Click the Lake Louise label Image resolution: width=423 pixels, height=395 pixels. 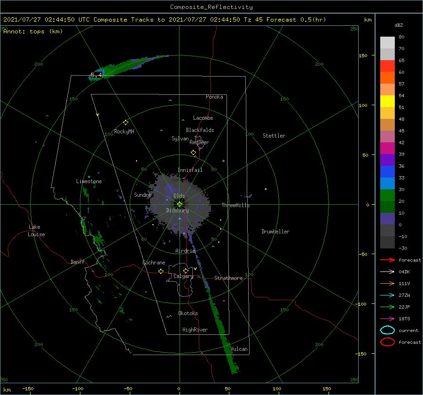[x=36, y=231]
